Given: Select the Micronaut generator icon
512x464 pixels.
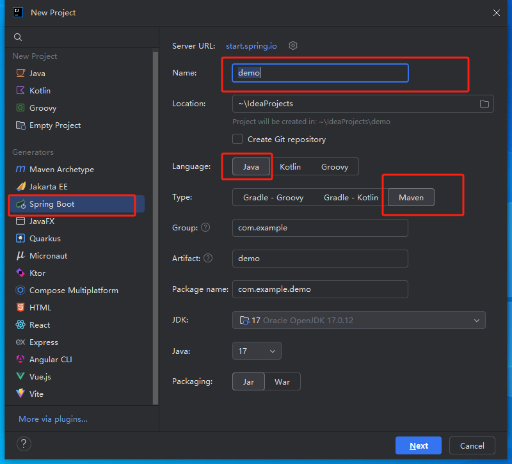Looking at the screenshot, I should [20, 255].
